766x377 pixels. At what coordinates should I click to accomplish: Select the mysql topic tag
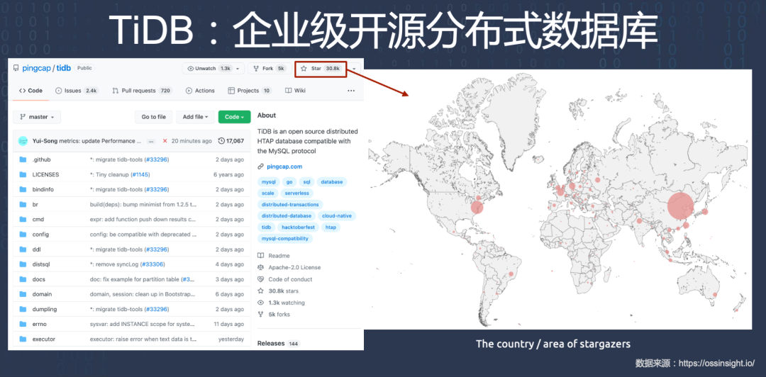click(269, 181)
